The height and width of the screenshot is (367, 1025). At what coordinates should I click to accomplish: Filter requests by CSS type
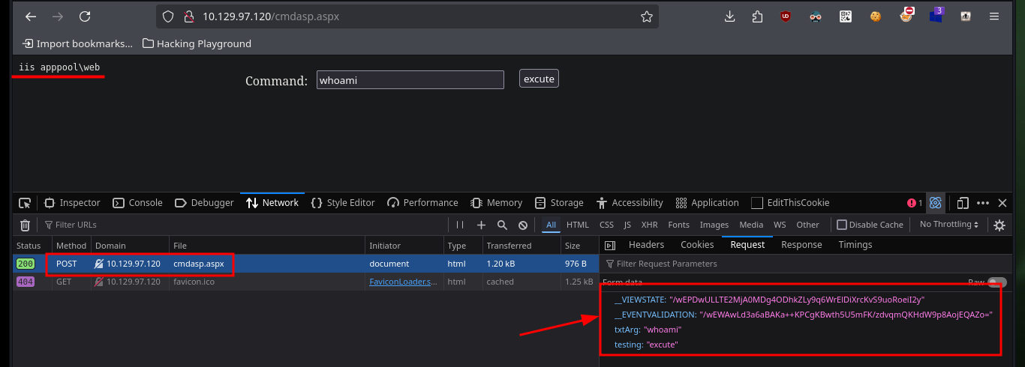(x=606, y=225)
